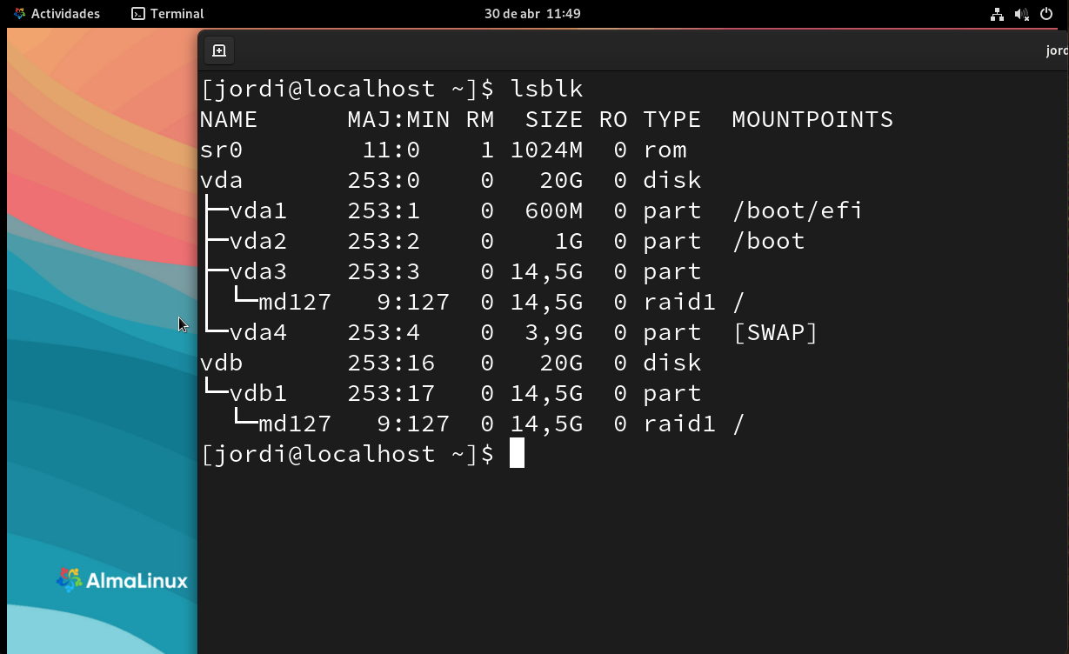Click the /boot/efi mountpoint text

(x=798, y=210)
